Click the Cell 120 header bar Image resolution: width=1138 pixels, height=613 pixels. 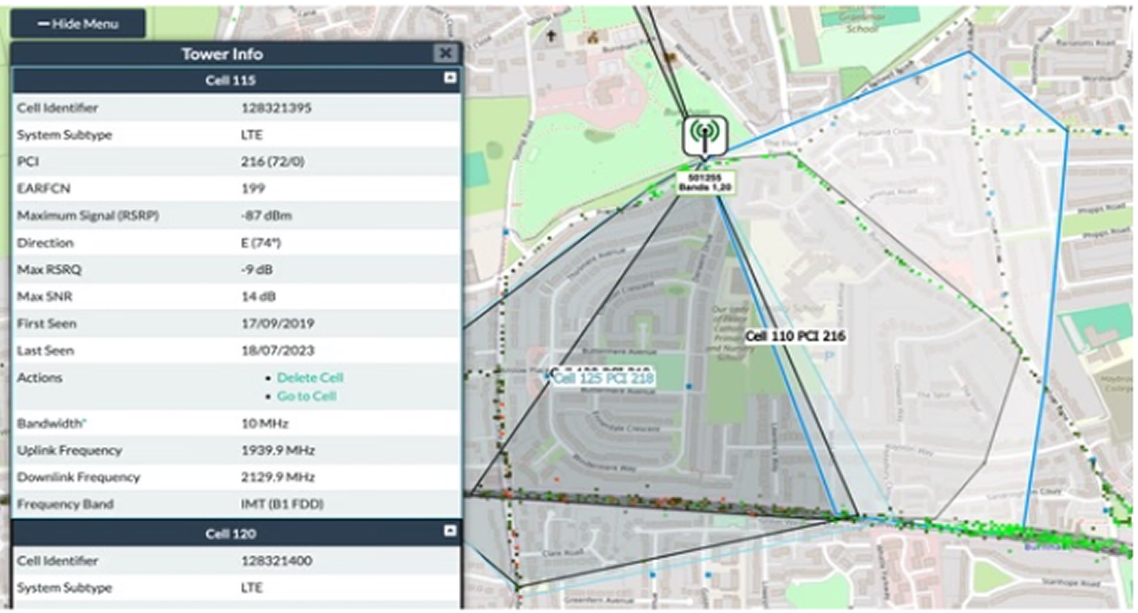pyautogui.click(x=230, y=534)
